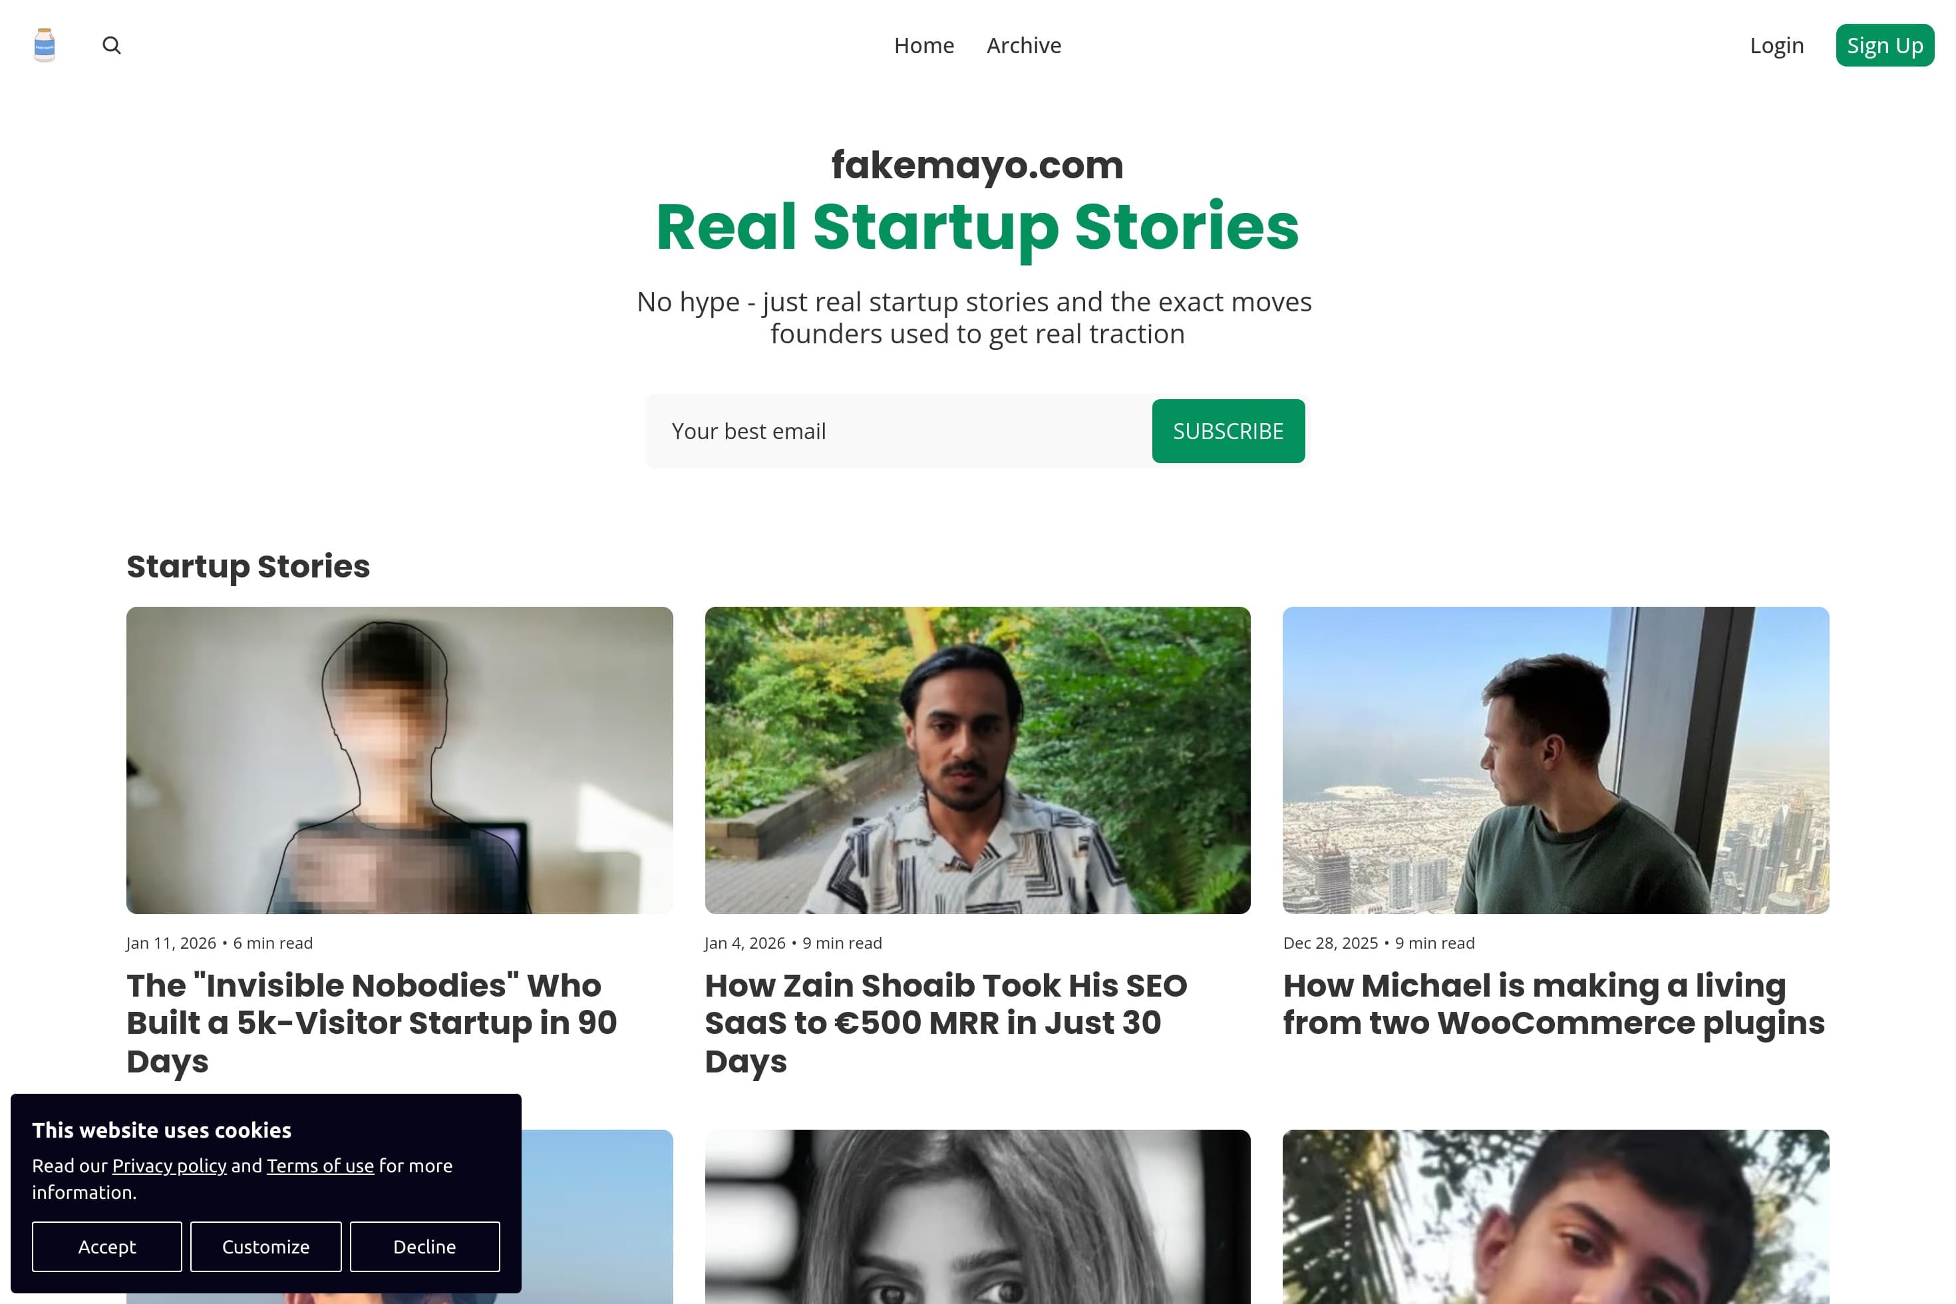Focus the "Your best email" field

(898, 431)
